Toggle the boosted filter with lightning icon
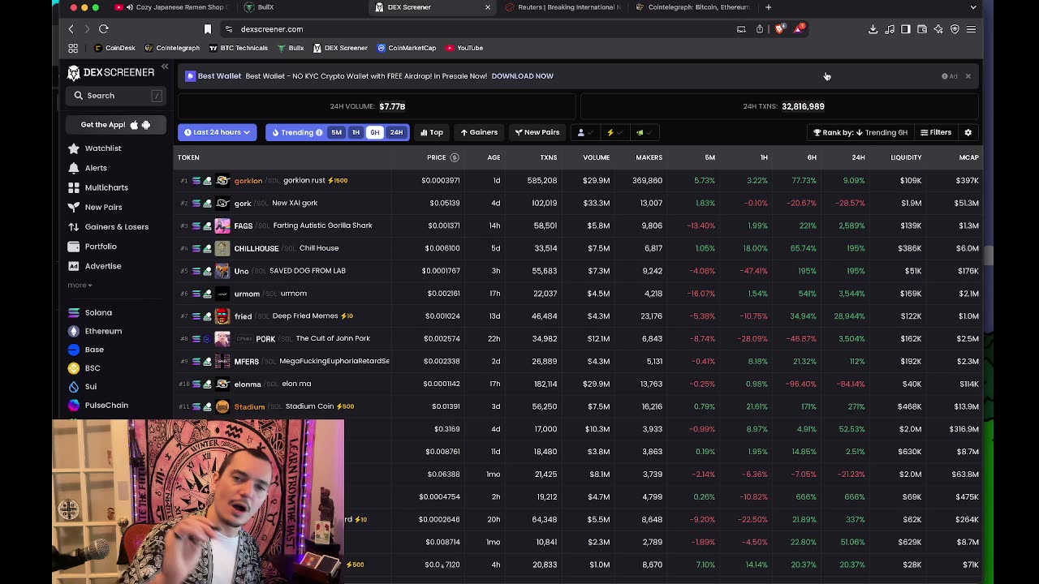 [614, 132]
